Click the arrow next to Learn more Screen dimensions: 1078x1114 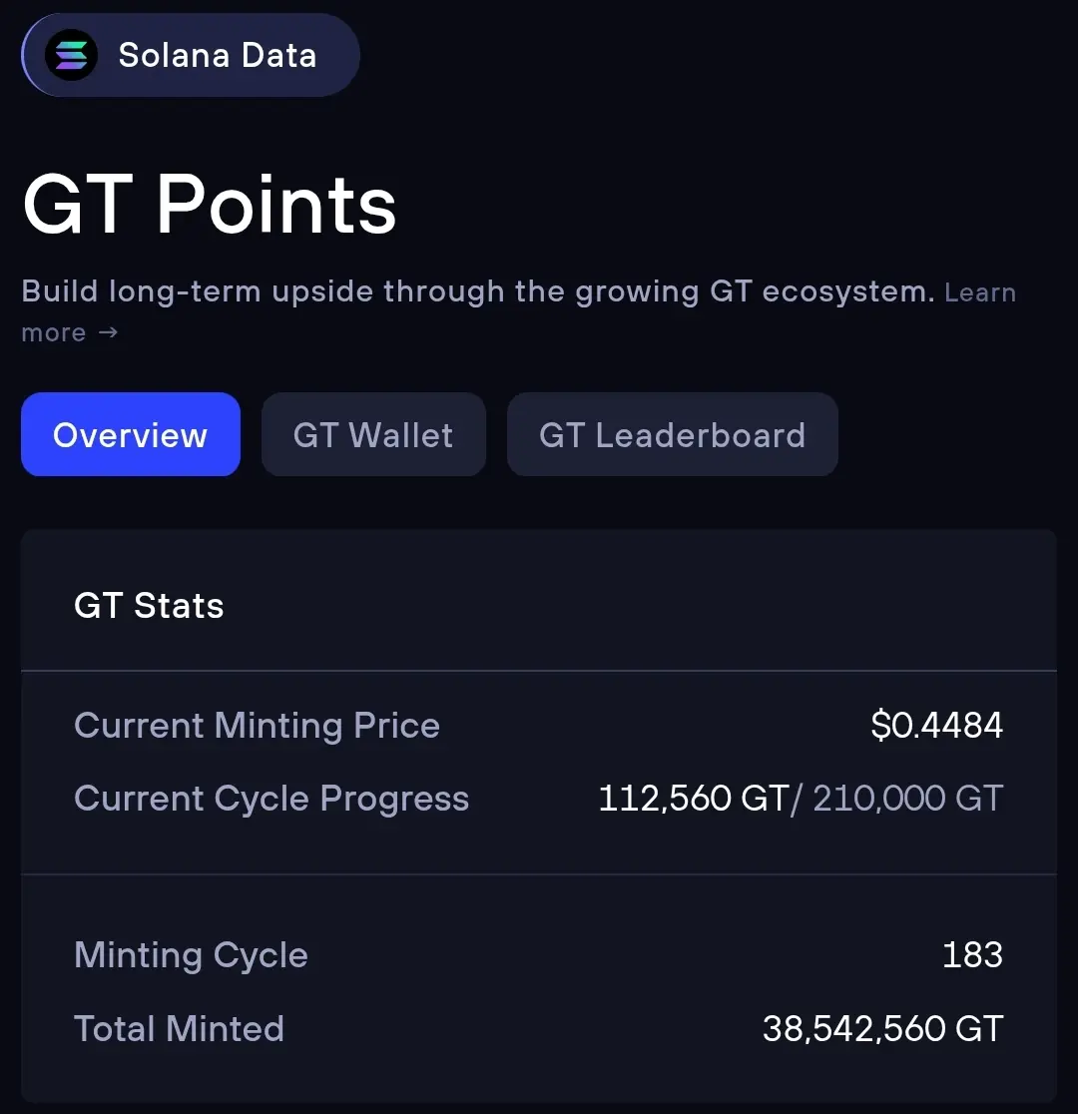[108, 332]
